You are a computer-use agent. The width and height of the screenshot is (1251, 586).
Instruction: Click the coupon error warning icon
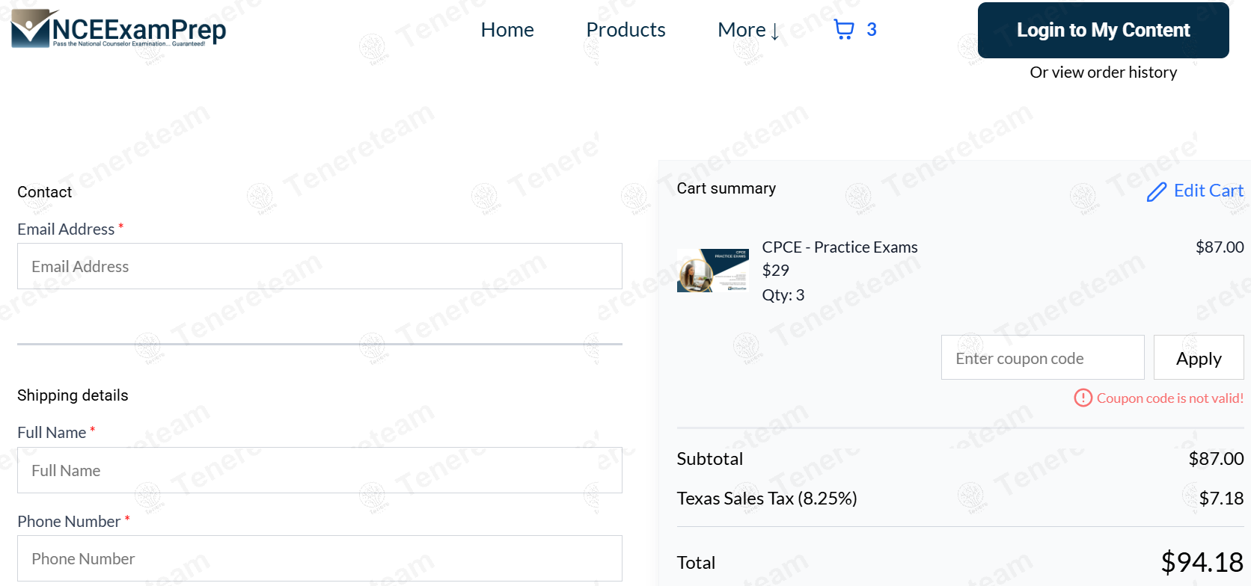pyautogui.click(x=1083, y=398)
